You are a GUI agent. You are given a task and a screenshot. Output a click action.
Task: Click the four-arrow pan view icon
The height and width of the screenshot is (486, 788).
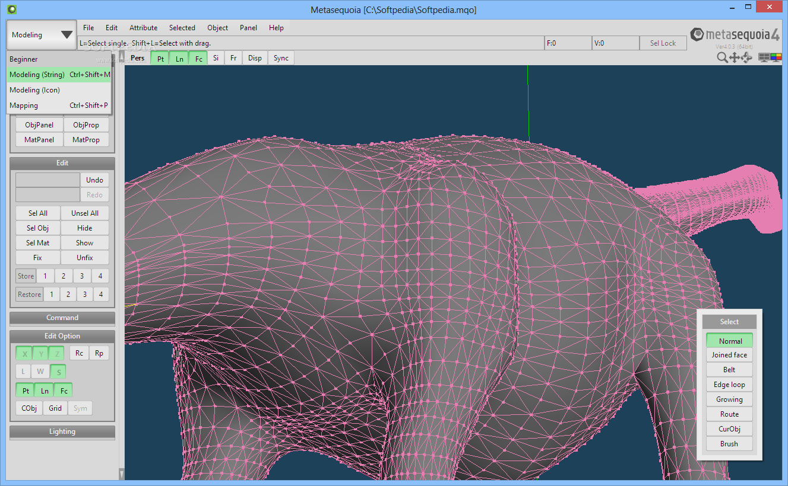point(735,57)
